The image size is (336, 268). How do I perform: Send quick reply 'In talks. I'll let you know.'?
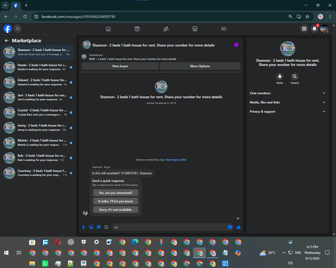pyautogui.click(x=116, y=202)
